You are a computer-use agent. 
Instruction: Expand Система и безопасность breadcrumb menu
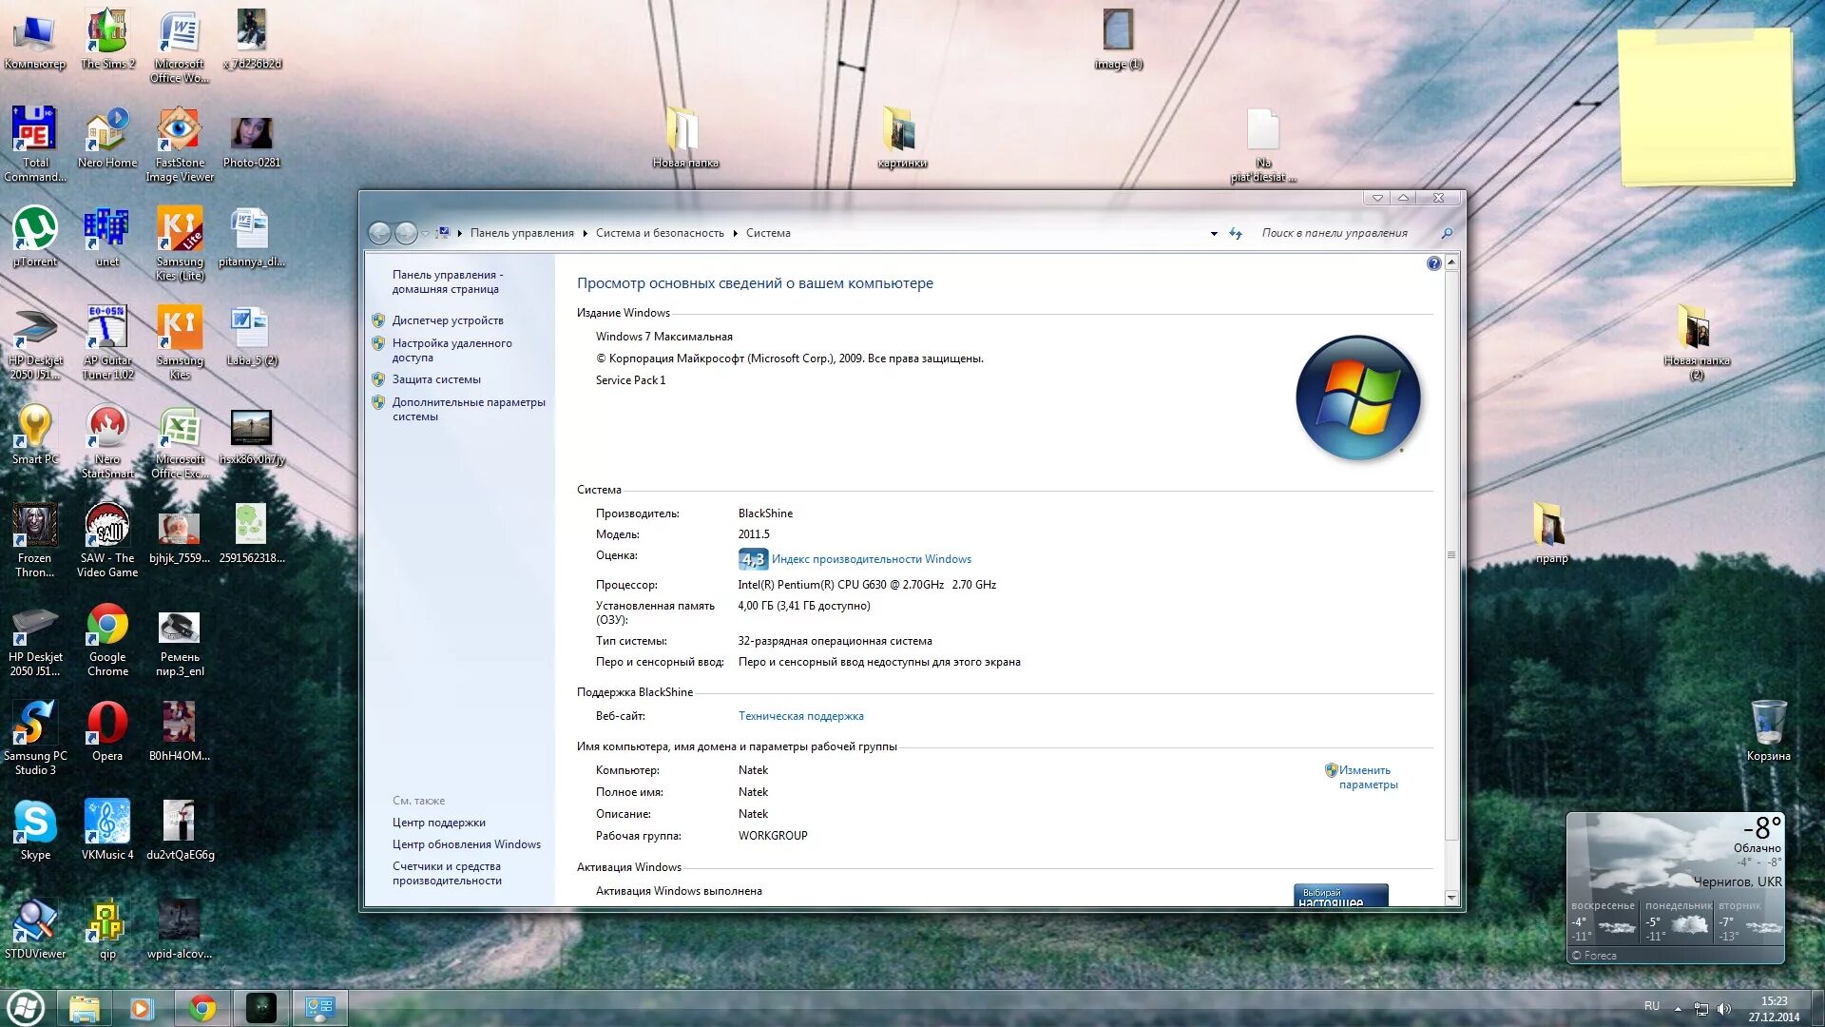point(729,232)
